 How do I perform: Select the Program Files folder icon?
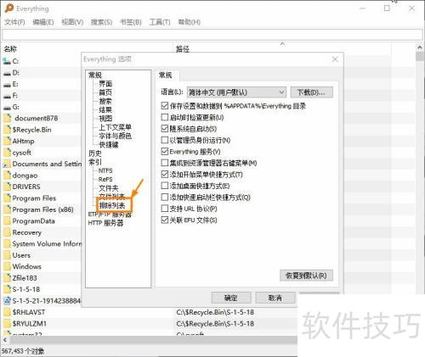[x=8, y=198]
